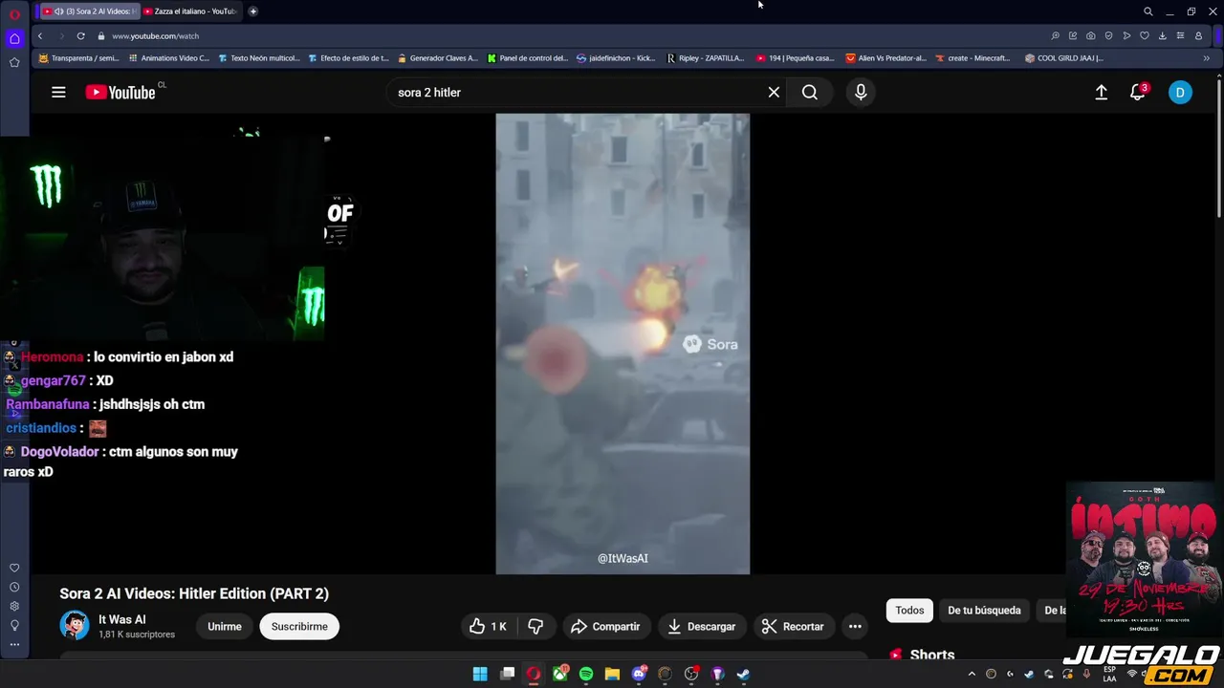Open Steam from the taskbar

(743, 674)
